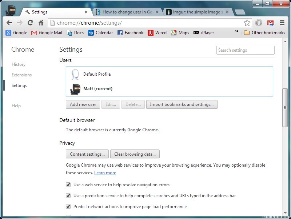Select the Default Profile user avatar
Image resolution: width=291 pixels, height=219 pixels.
click(x=75, y=75)
